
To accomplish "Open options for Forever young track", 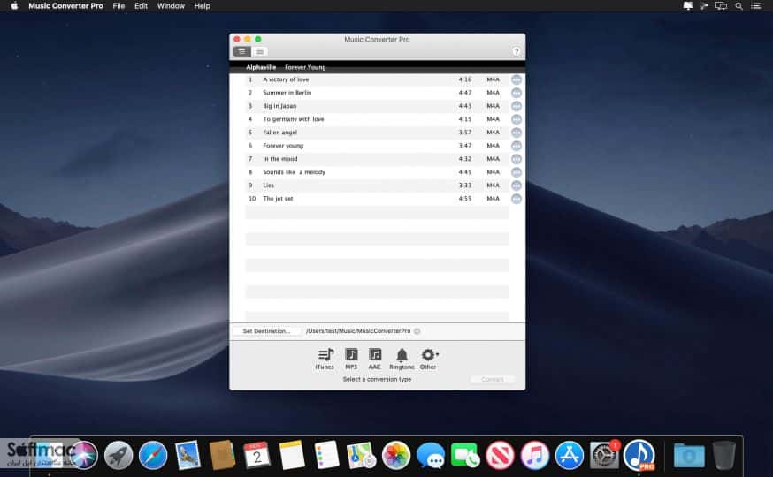I will click(x=517, y=147).
